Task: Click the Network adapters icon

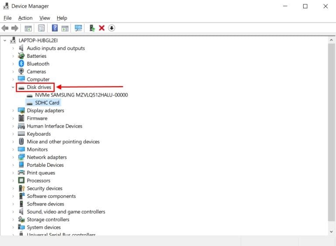Action: (21, 157)
